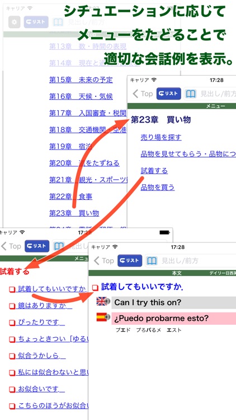Tap book icon in faded top-left screen

tap(58, 22)
